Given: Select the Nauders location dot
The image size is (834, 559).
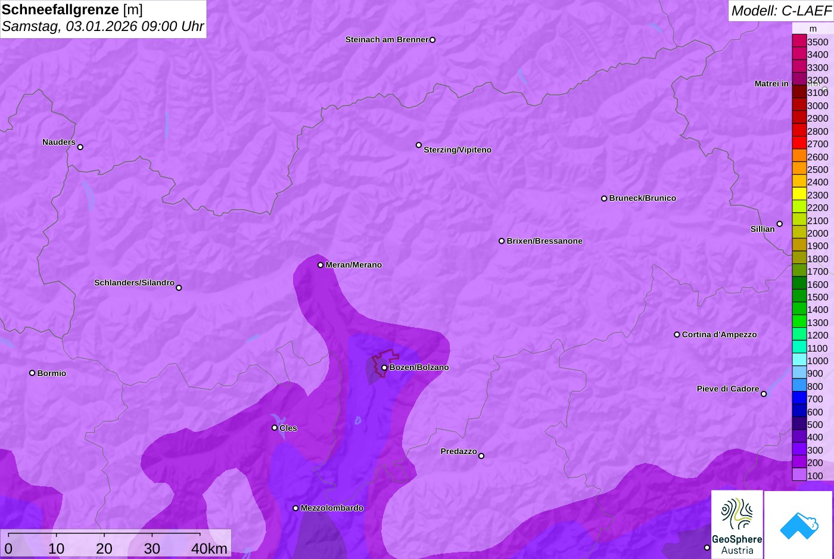Looking at the screenshot, I should click(80, 147).
